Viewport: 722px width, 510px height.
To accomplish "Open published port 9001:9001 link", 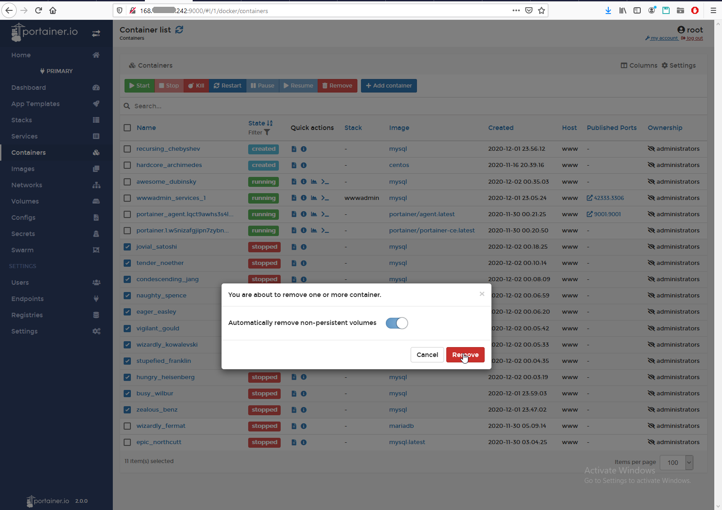I will pyautogui.click(x=604, y=214).
